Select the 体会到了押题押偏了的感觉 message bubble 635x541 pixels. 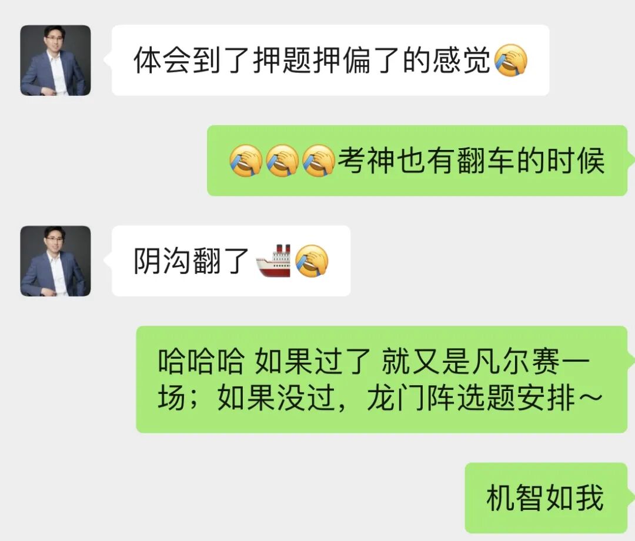[330, 61]
